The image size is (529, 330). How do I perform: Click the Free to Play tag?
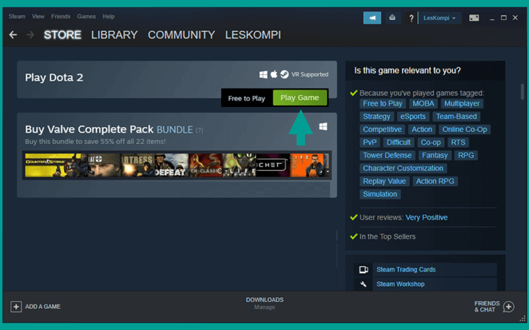[x=383, y=104]
